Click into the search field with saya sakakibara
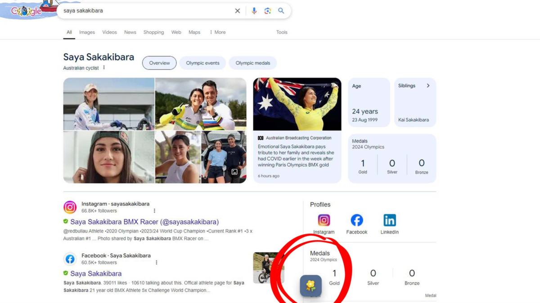Screen dimensions: 540x303 (x=146, y=11)
